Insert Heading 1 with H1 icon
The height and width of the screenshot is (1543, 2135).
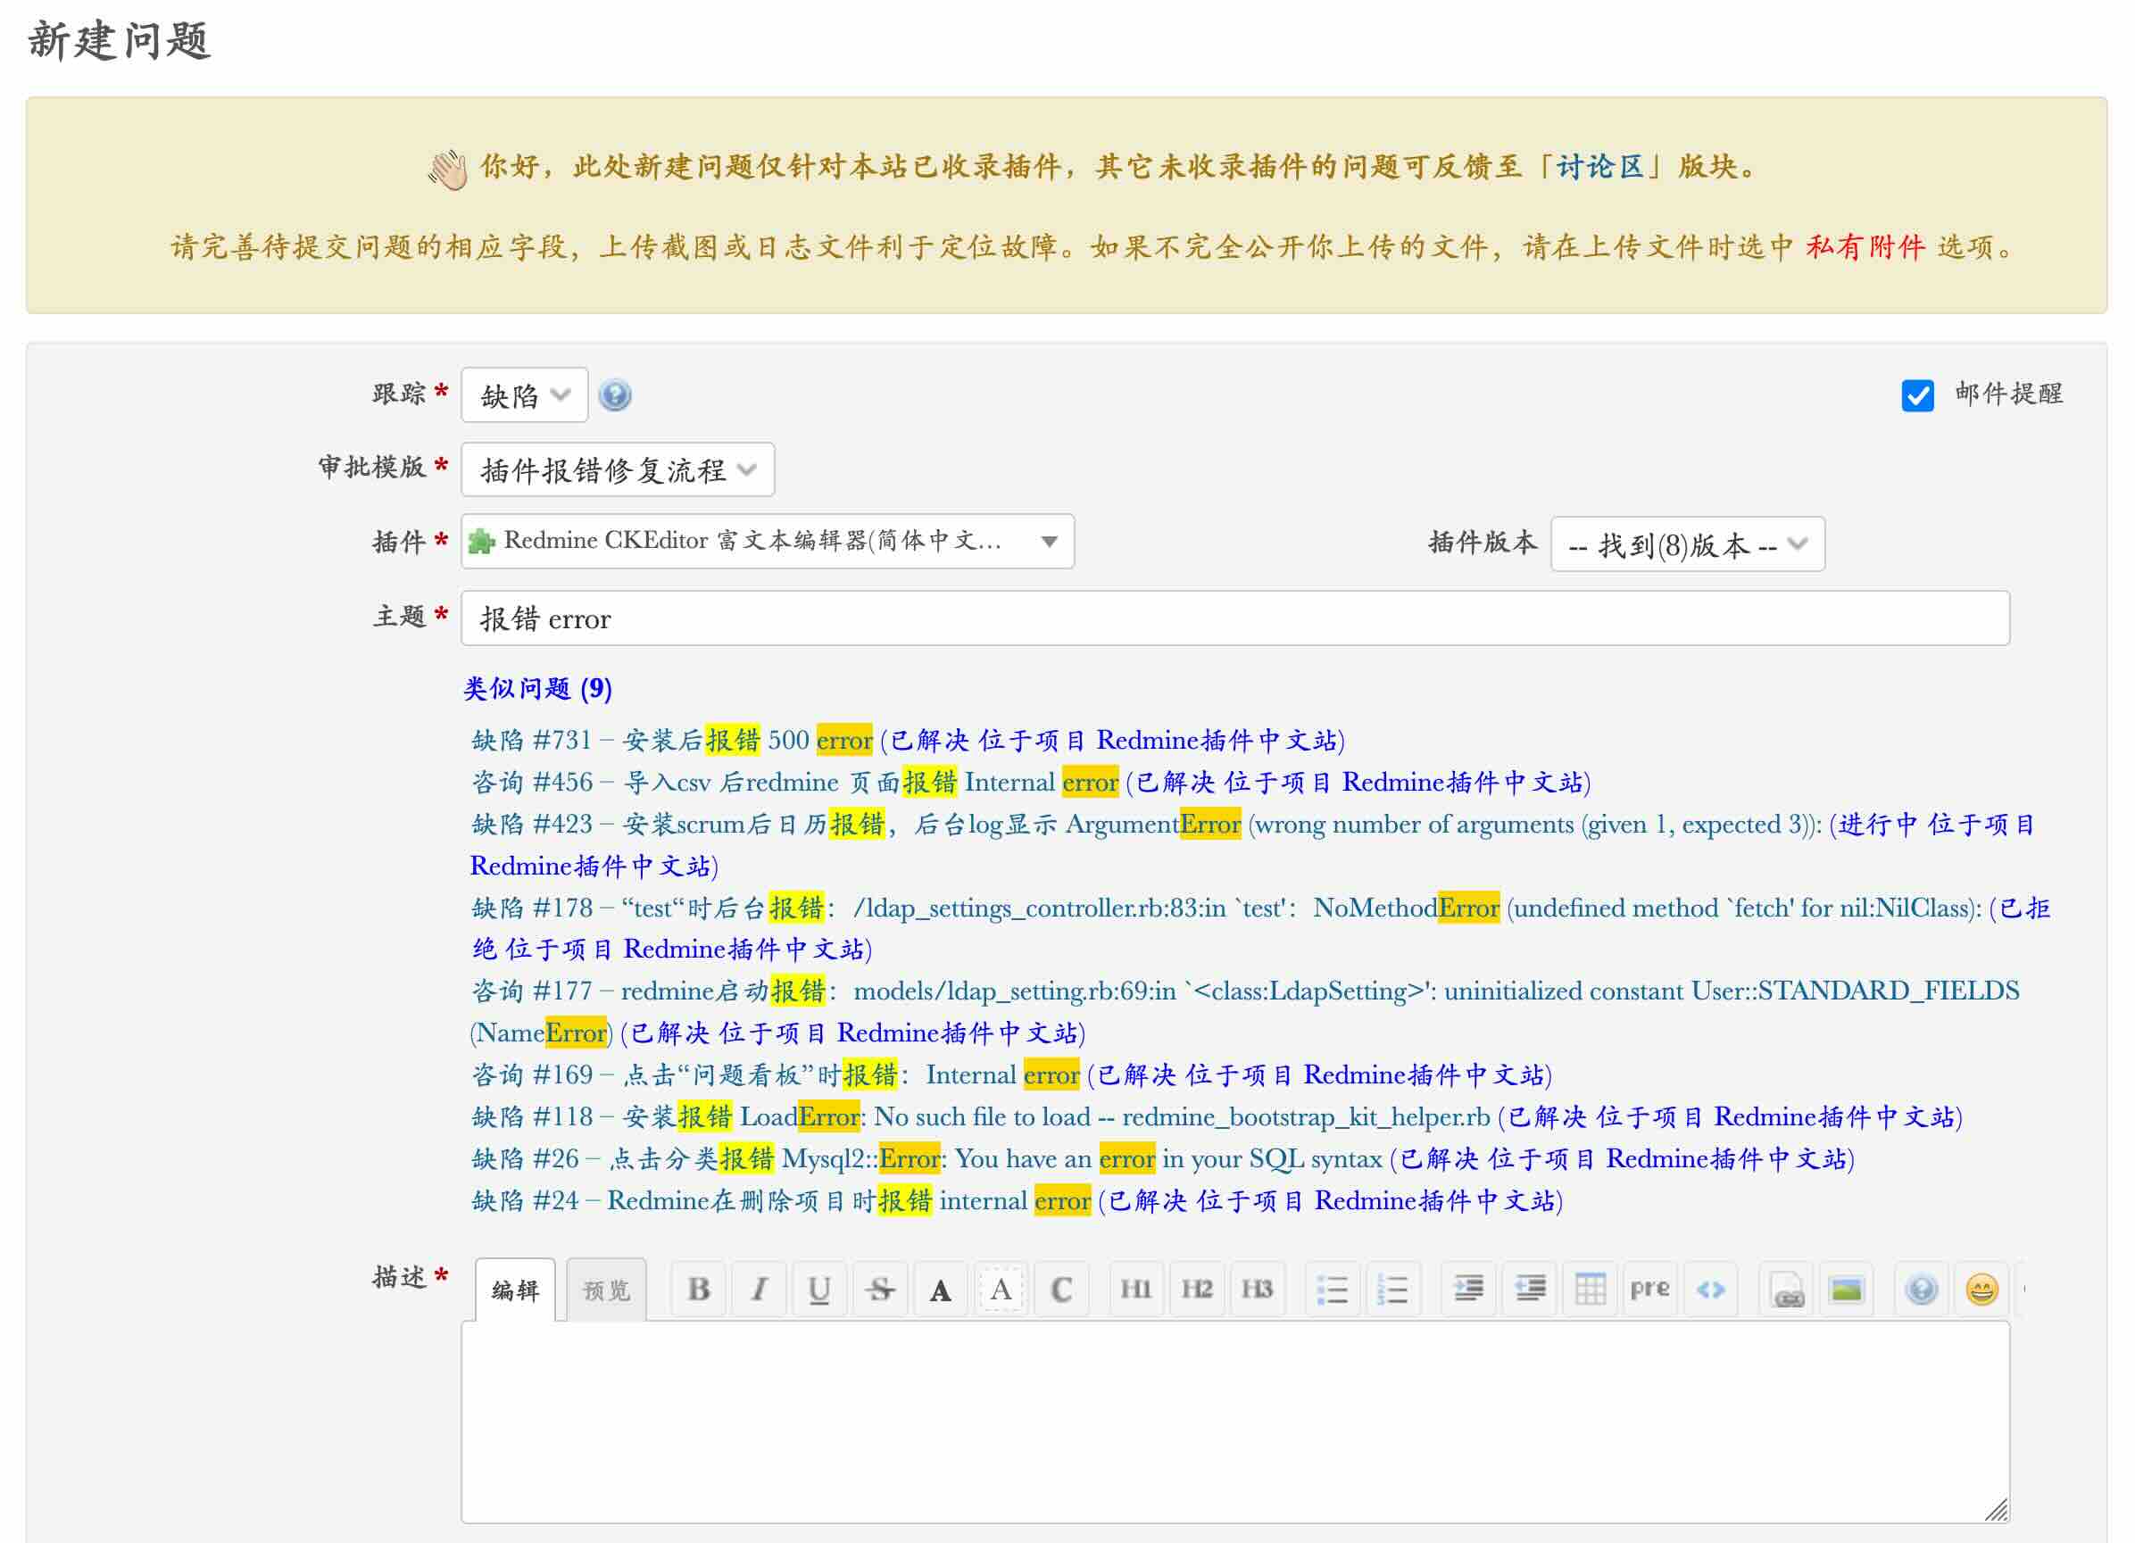1136,1289
